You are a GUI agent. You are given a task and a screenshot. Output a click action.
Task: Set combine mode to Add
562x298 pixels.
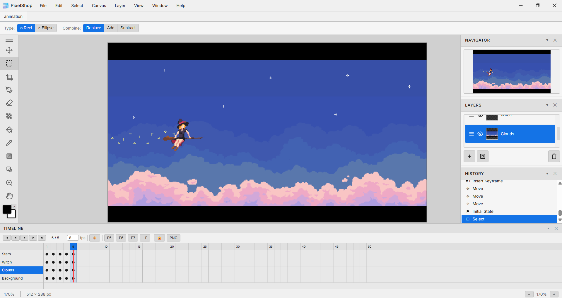(x=111, y=28)
